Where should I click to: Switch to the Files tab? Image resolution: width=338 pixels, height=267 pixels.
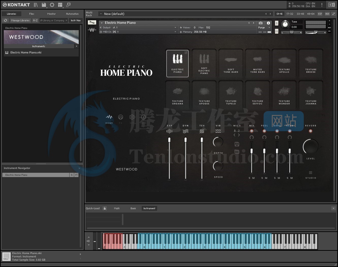(32, 14)
